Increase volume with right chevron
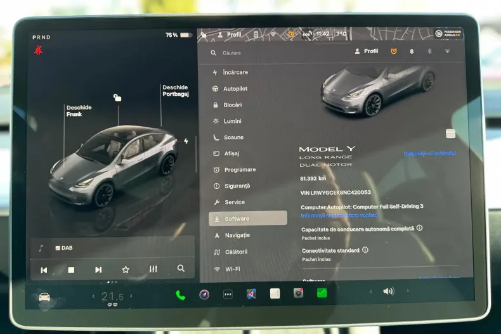 pyautogui.click(x=408, y=290)
